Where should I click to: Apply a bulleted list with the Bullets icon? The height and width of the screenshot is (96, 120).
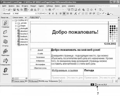(x=87, y=14)
